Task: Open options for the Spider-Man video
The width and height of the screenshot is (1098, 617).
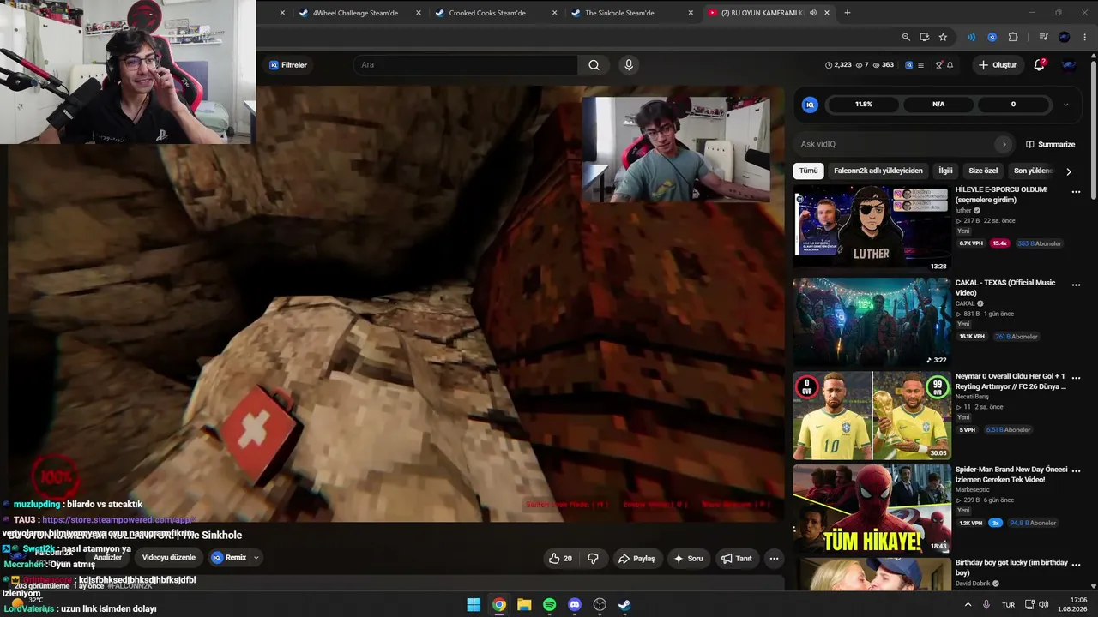Action: [x=1076, y=471]
